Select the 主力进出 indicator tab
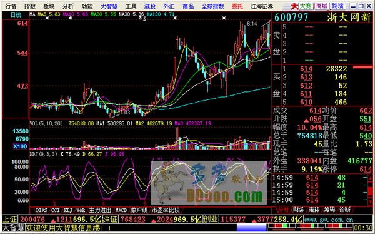The height and width of the screenshot is (234, 375). pyautogui.click(x=100, y=210)
